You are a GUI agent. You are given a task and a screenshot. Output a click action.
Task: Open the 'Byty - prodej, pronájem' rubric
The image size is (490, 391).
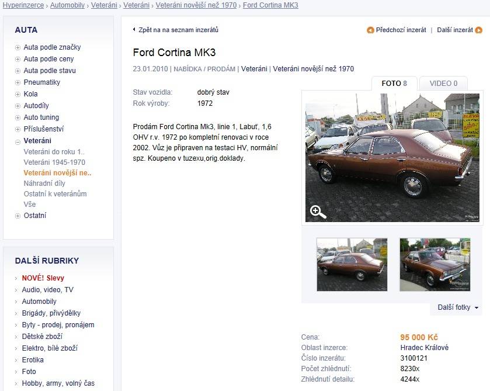(x=58, y=325)
